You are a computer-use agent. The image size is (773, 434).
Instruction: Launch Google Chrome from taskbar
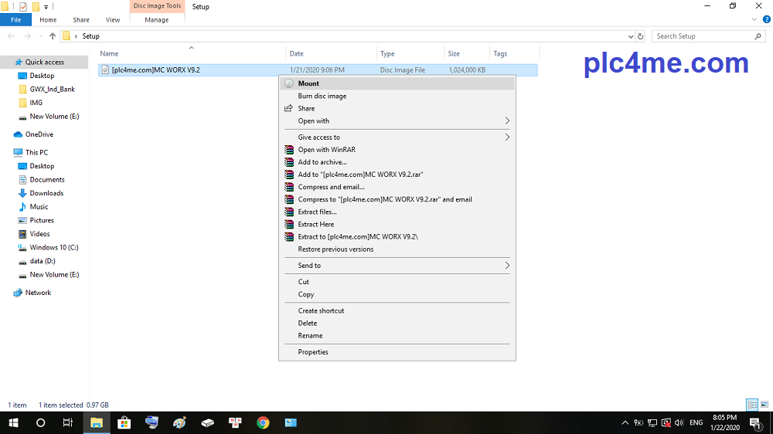click(x=263, y=422)
